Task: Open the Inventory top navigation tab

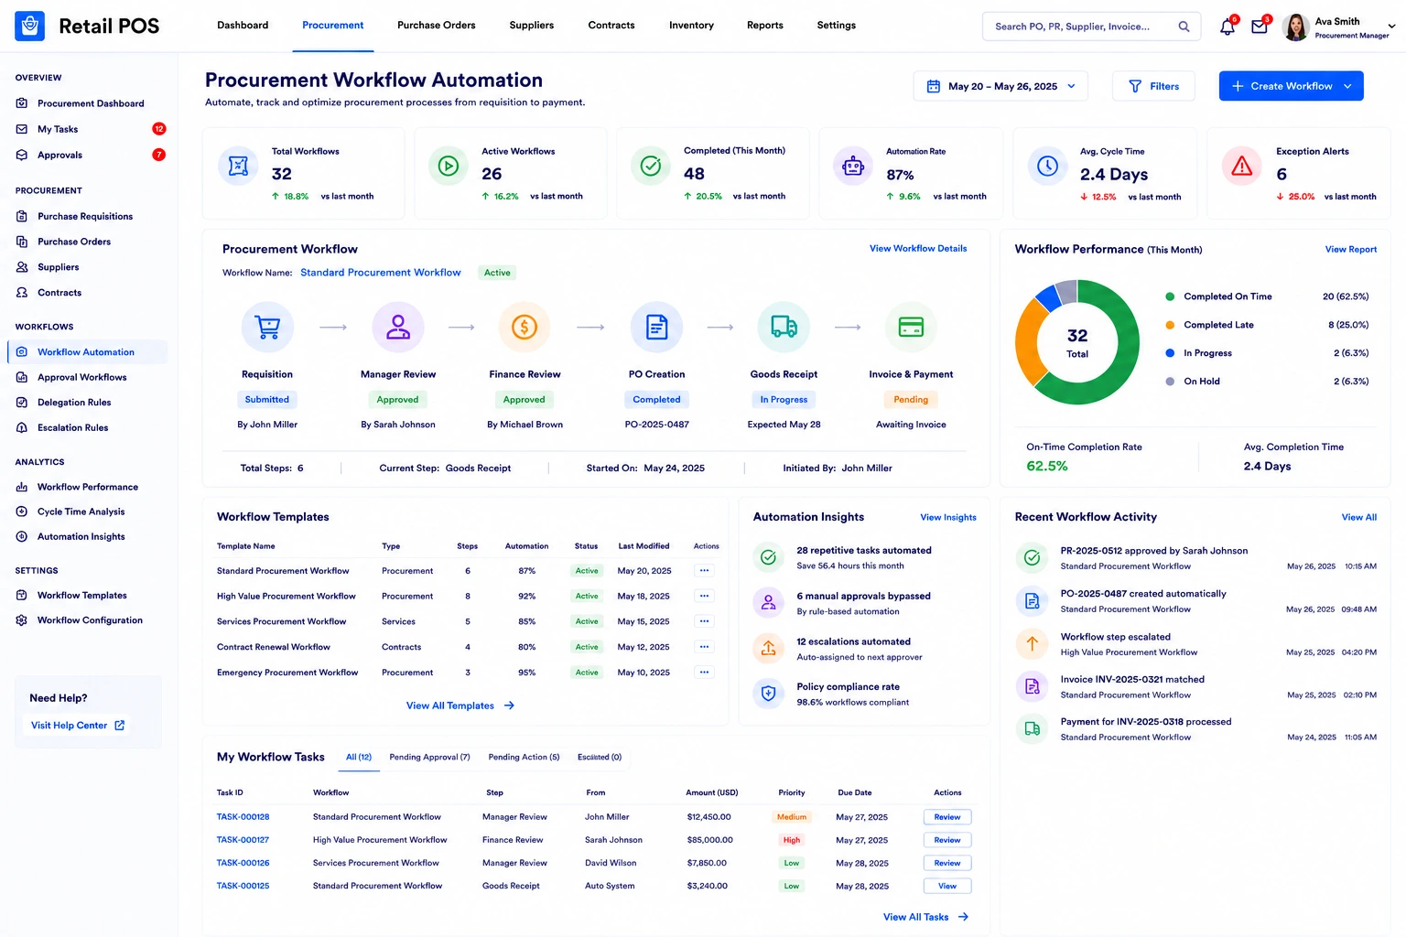Action: (691, 26)
